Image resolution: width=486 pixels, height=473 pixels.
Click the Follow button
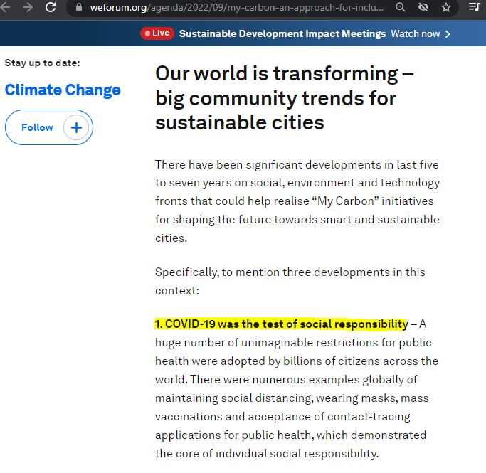coord(49,127)
